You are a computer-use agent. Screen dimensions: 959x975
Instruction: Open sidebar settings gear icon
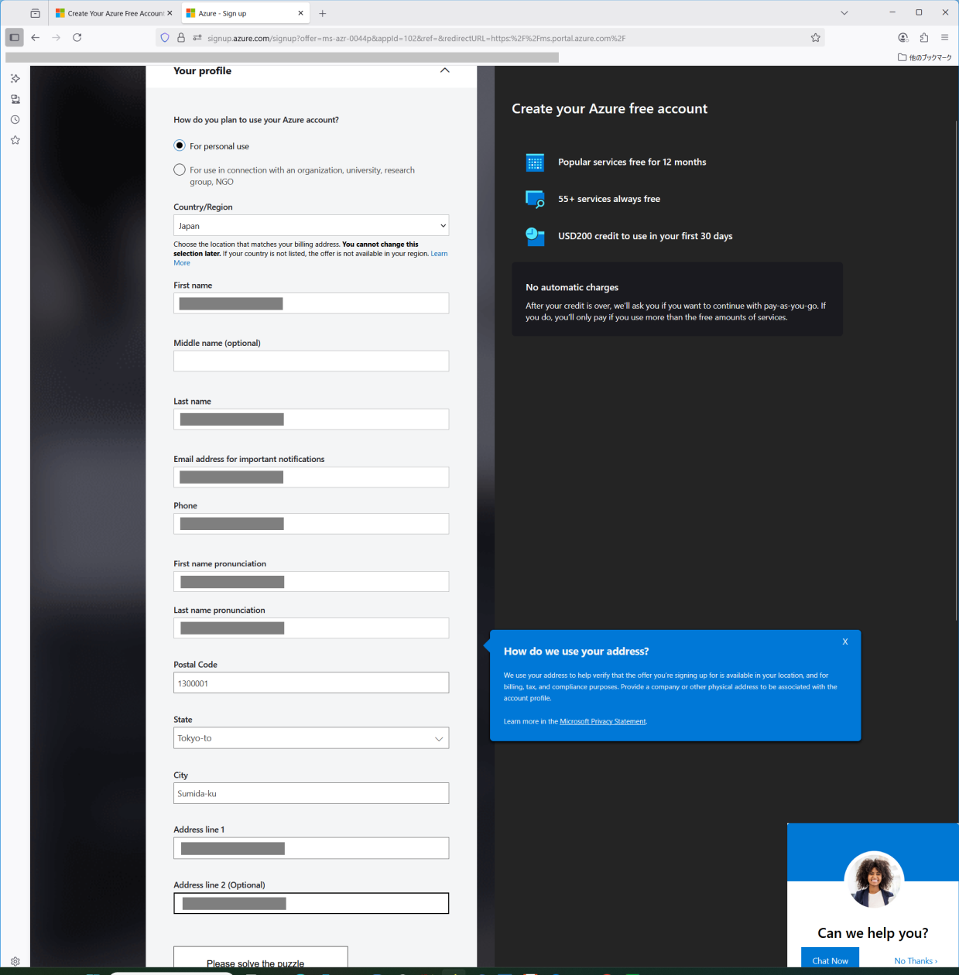coord(15,962)
